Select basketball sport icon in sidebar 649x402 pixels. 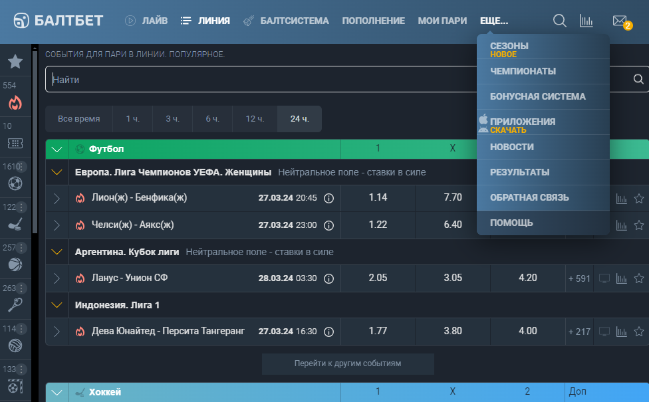point(15,264)
